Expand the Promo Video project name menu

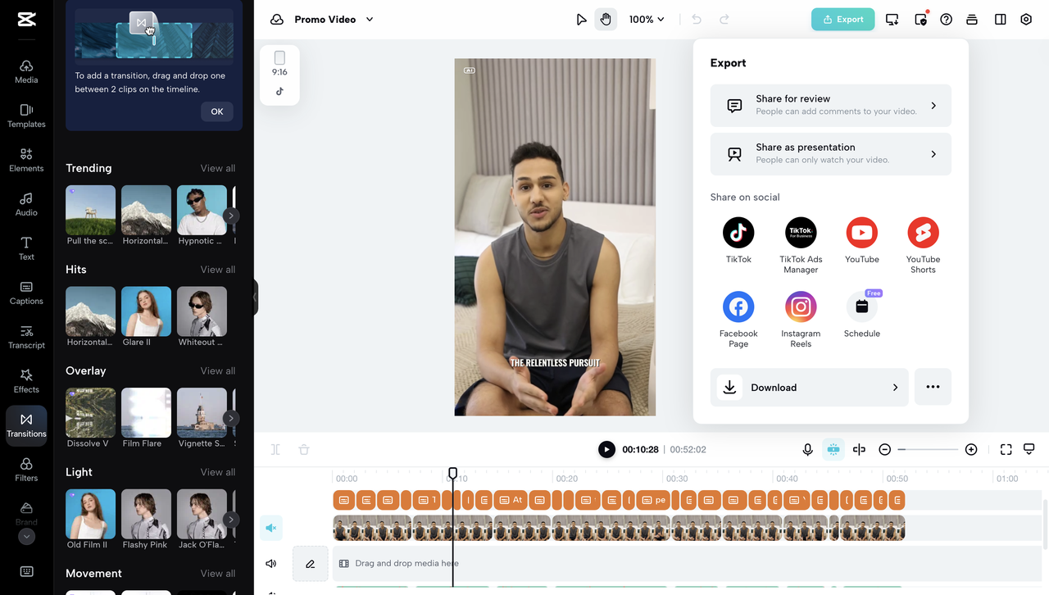[370, 20]
